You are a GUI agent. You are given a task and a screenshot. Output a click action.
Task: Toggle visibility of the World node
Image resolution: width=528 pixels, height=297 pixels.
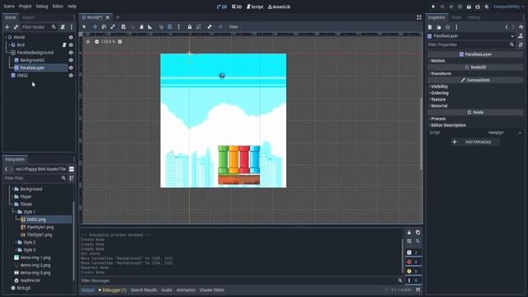71,37
